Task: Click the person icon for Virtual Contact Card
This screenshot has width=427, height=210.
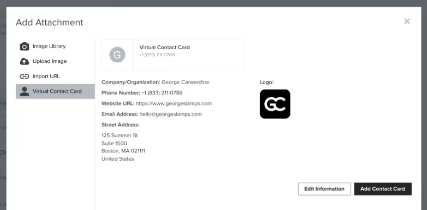Action: [x=24, y=92]
